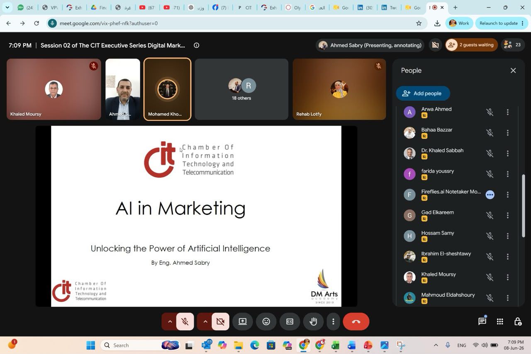Bookmark this page with star icon
The image size is (531, 354).
click(x=419, y=23)
